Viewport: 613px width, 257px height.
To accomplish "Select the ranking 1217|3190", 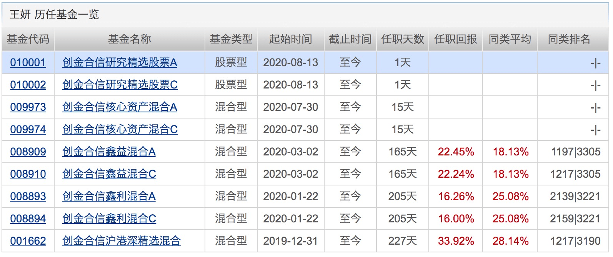I will click(x=575, y=241).
